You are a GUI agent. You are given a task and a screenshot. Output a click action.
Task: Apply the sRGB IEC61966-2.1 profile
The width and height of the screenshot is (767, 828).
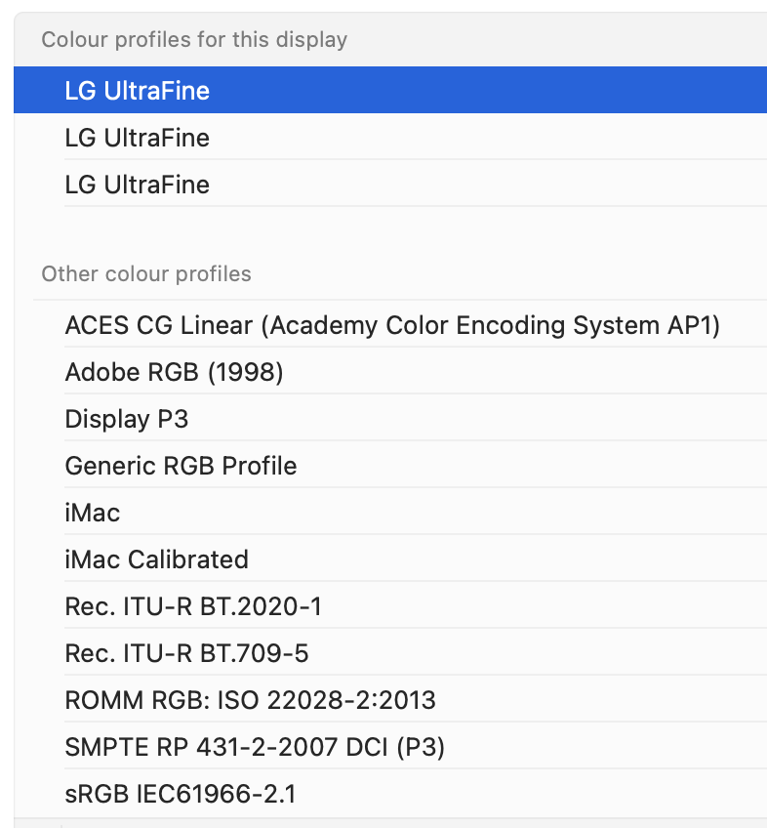(181, 794)
